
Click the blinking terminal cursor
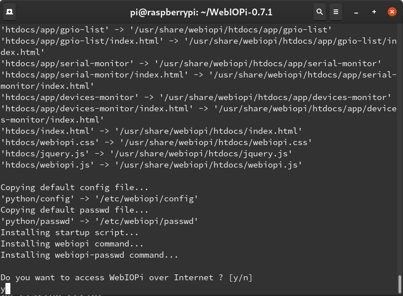(7, 288)
